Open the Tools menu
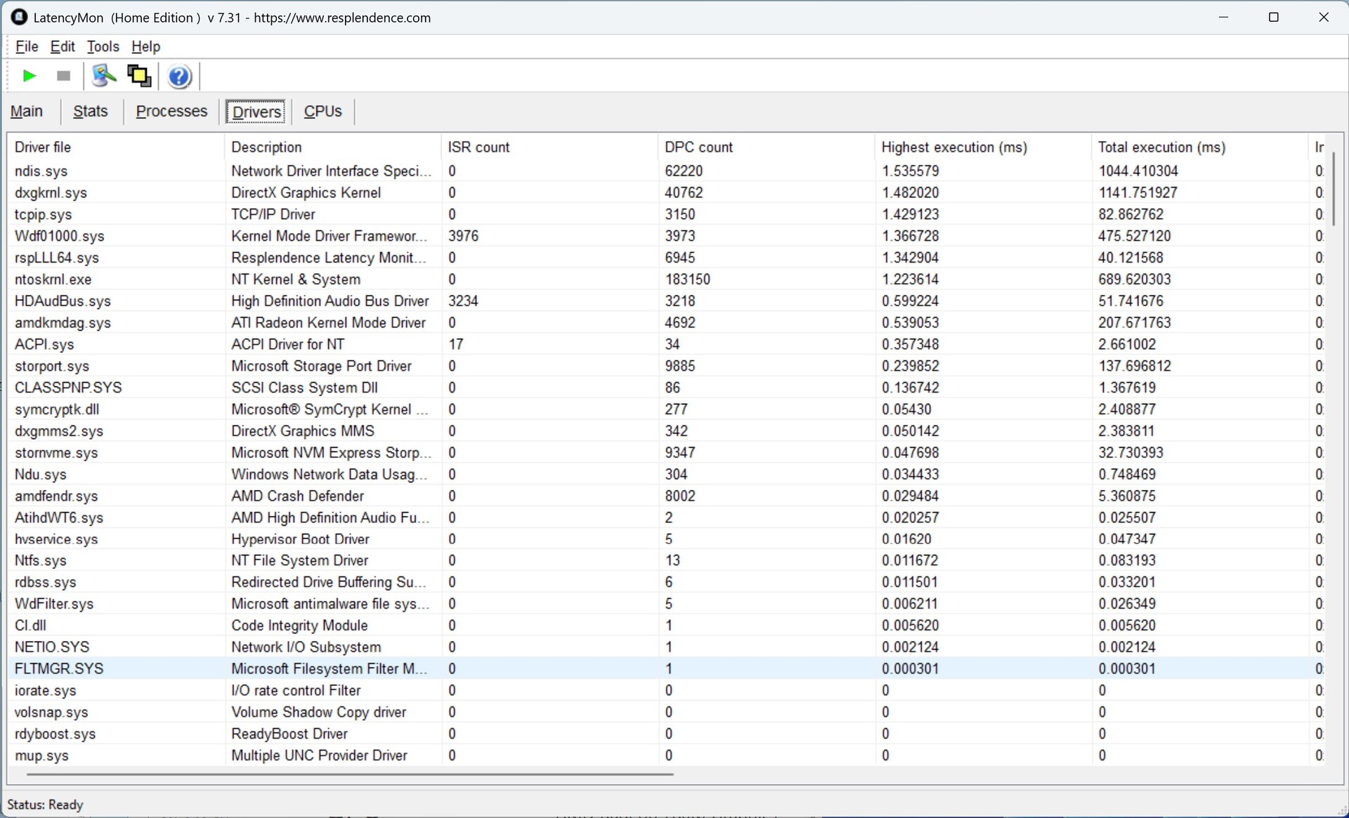Viewport: 1349px width, 818px height. point(103,46)
